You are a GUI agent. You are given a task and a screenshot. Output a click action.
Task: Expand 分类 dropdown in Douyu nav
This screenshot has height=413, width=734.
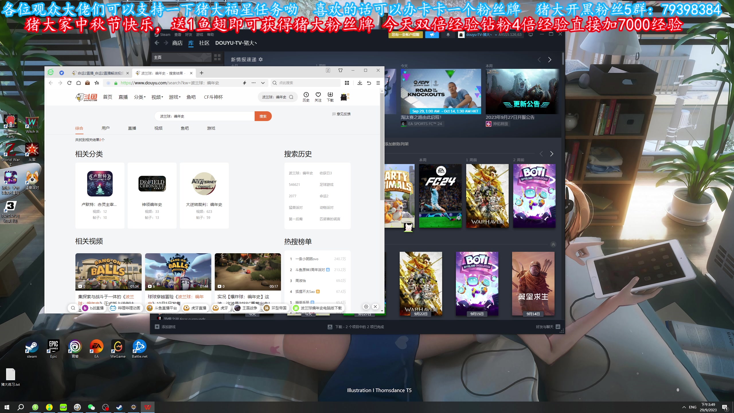(140, 97)
